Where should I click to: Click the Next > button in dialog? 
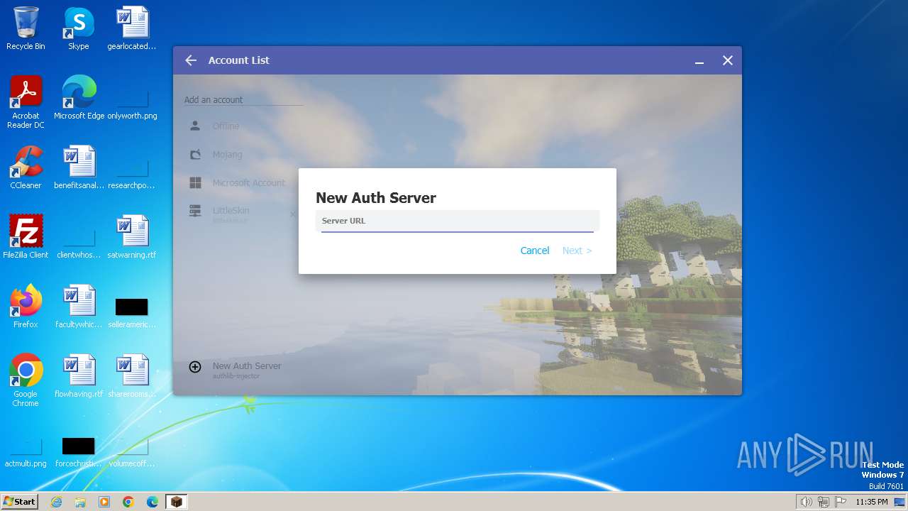pos(577,251)
